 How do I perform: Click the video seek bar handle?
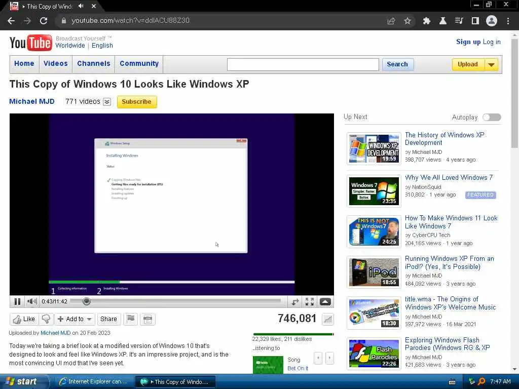click(86, 301)
